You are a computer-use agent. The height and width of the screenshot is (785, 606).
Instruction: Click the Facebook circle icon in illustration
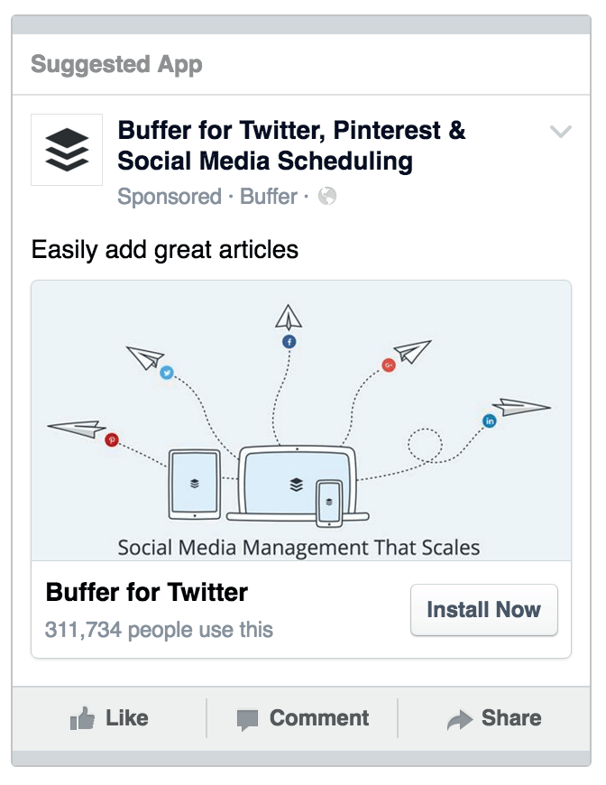(x=289, y=342)
